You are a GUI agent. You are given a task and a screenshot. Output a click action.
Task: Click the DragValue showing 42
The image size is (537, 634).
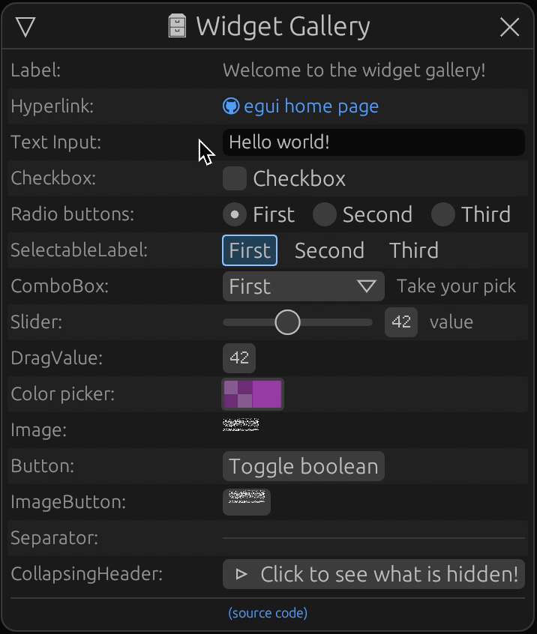click(238, 358)
